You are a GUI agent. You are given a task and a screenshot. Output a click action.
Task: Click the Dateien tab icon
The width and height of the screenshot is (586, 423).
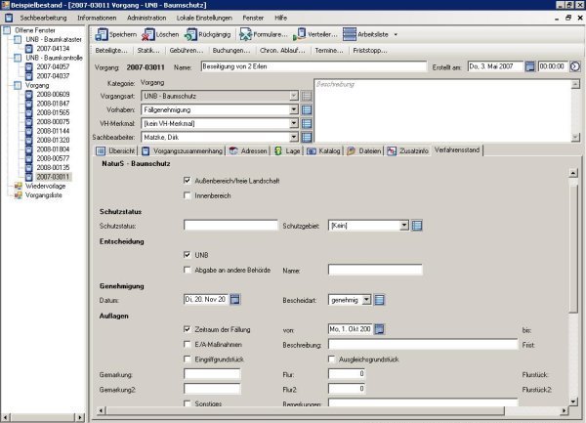[351, 151]
